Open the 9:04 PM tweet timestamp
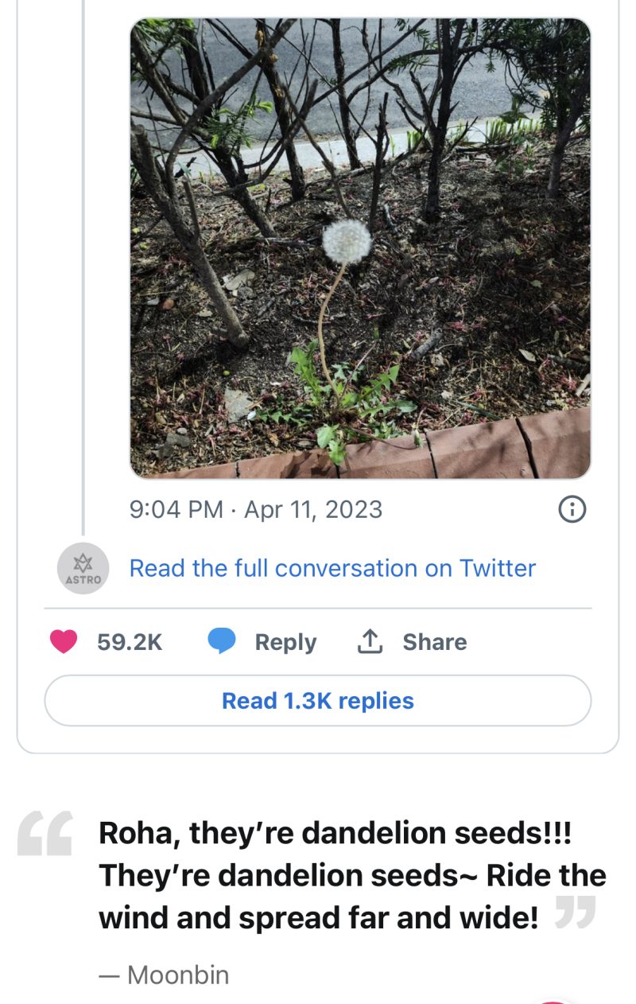Viewport: 636px width, 1004px height. click(176, 509)
